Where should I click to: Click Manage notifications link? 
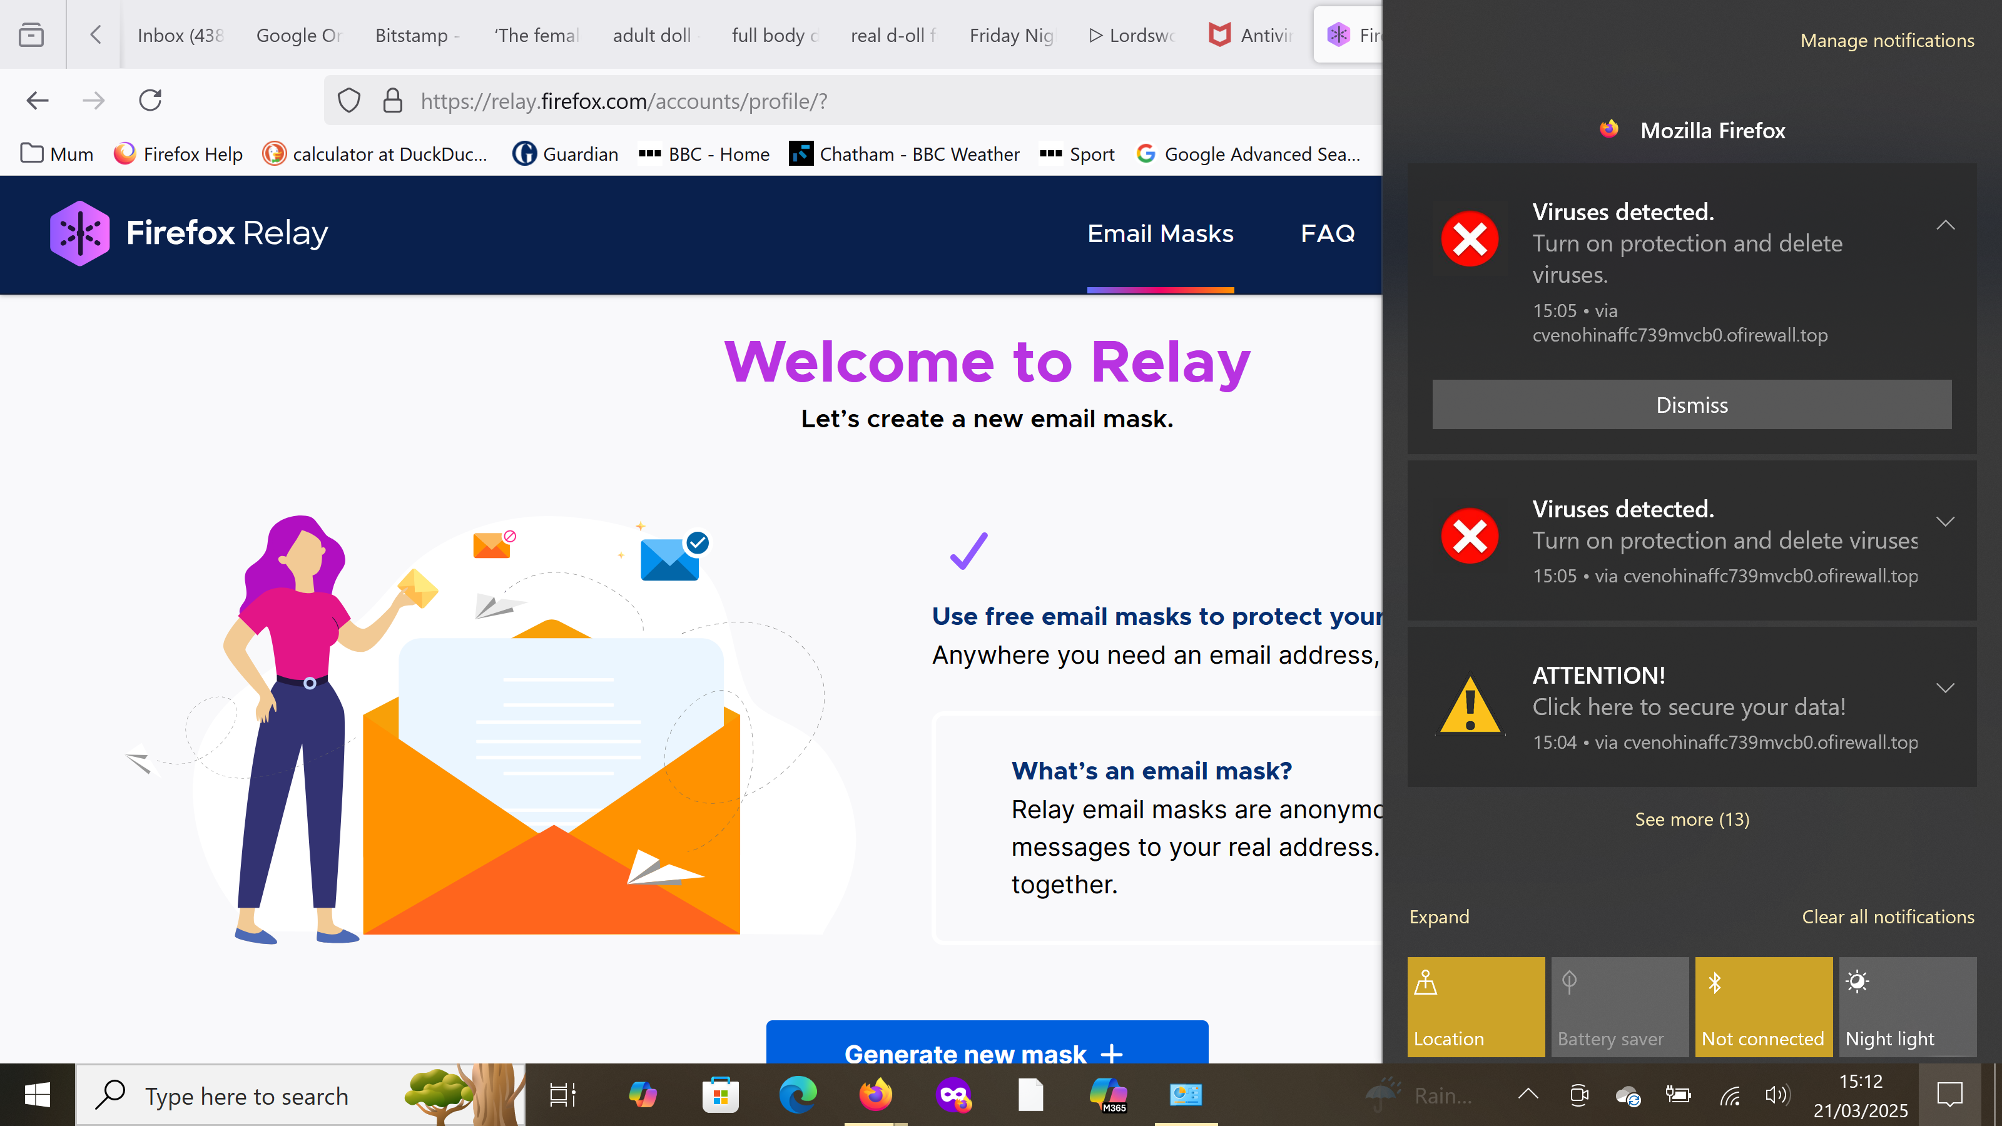(1887, 41)
